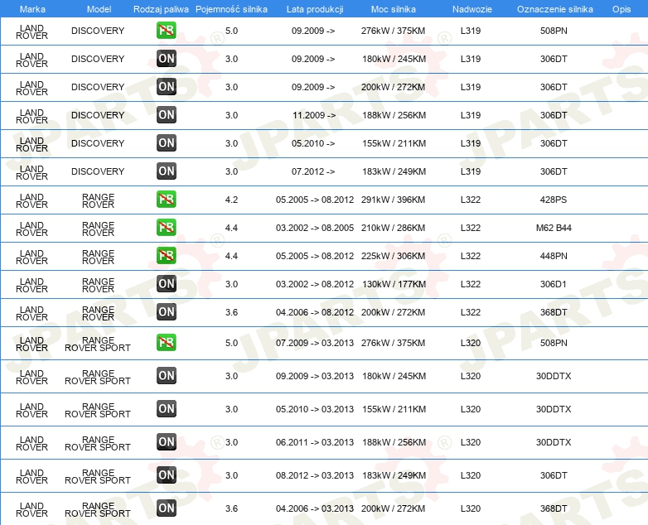648x525 pixels.
Task: Click the L322 body cell in the 428PS row
Action: tap(471, 200)
